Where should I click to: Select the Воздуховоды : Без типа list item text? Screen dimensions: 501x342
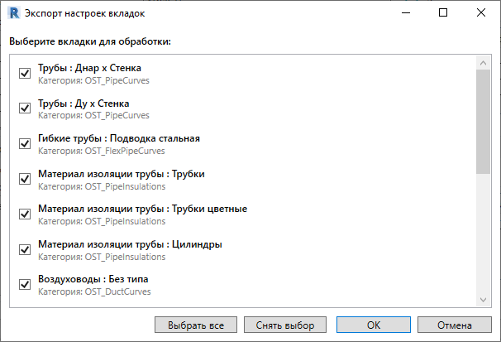(x=93, y=279)
